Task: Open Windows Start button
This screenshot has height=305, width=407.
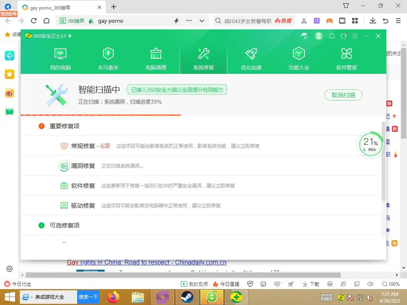Action: click(x=10, y=297)
